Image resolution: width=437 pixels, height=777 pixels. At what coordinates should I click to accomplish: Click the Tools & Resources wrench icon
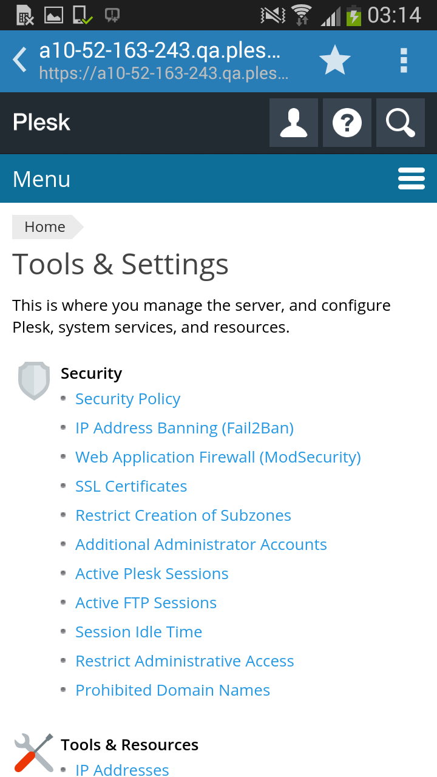click(x=34, y=753)
